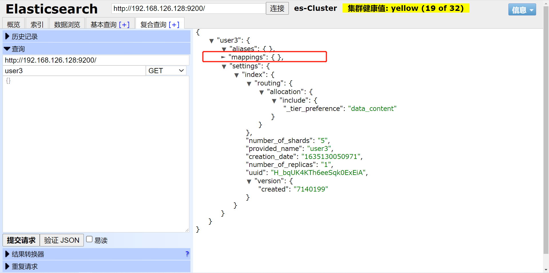Validate JSON using 验证 JSON button

point(61,240)
